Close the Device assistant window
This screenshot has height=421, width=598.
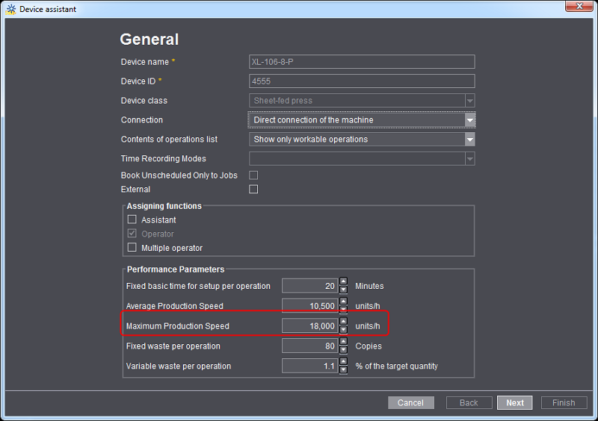coord(575,8)
